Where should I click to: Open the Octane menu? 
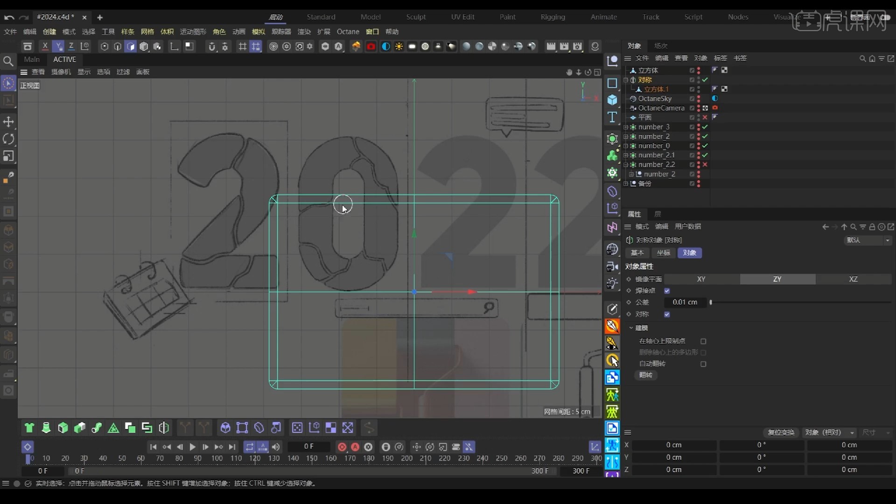[348, 32]
